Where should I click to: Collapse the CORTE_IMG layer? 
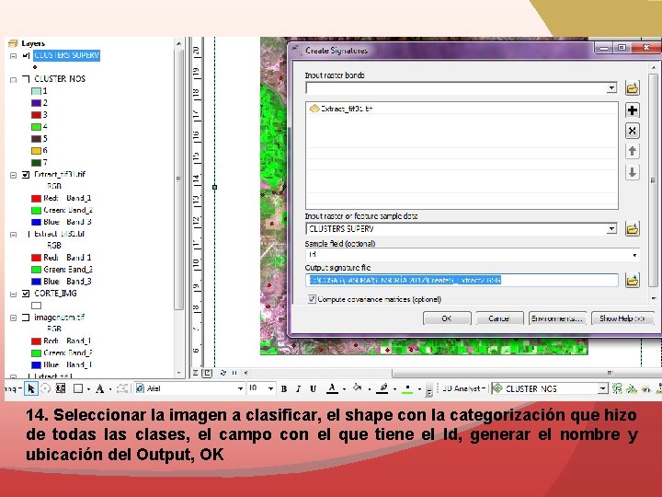point(13,294)
